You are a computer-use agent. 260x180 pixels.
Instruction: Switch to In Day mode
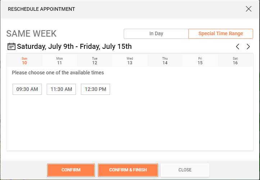(x=156, y=34)
